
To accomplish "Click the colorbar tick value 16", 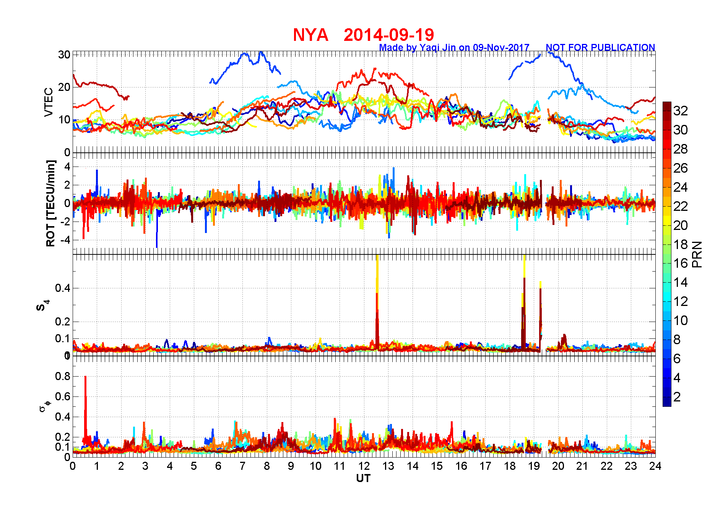I will coord(681,263).
